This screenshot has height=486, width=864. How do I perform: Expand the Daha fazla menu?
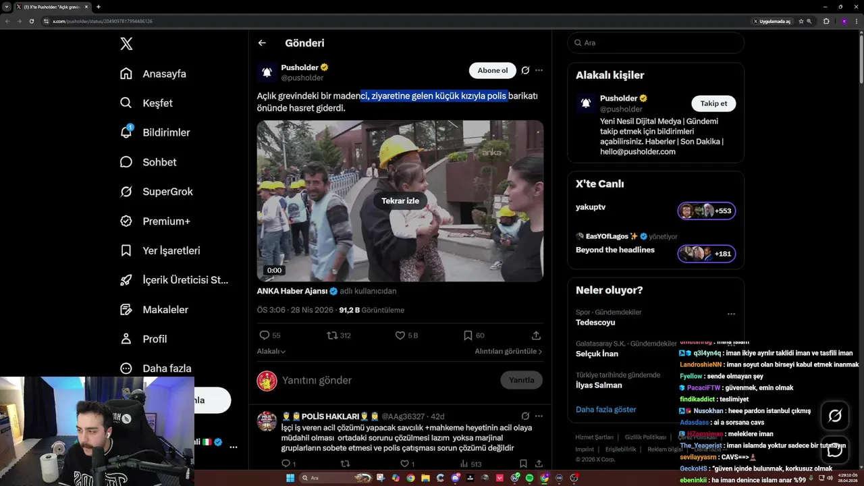point(155,369)
